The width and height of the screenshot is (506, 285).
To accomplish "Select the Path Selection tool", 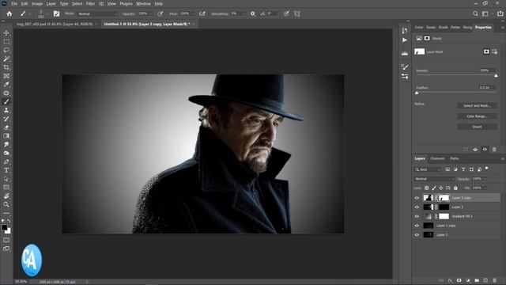I will [x=6, y=179].
